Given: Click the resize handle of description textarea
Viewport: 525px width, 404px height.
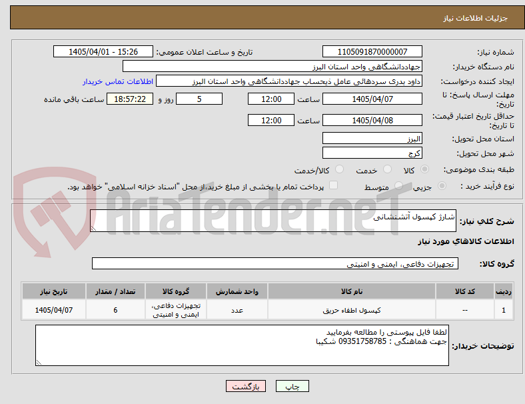Looking at the screenshot, I should 93,229.
